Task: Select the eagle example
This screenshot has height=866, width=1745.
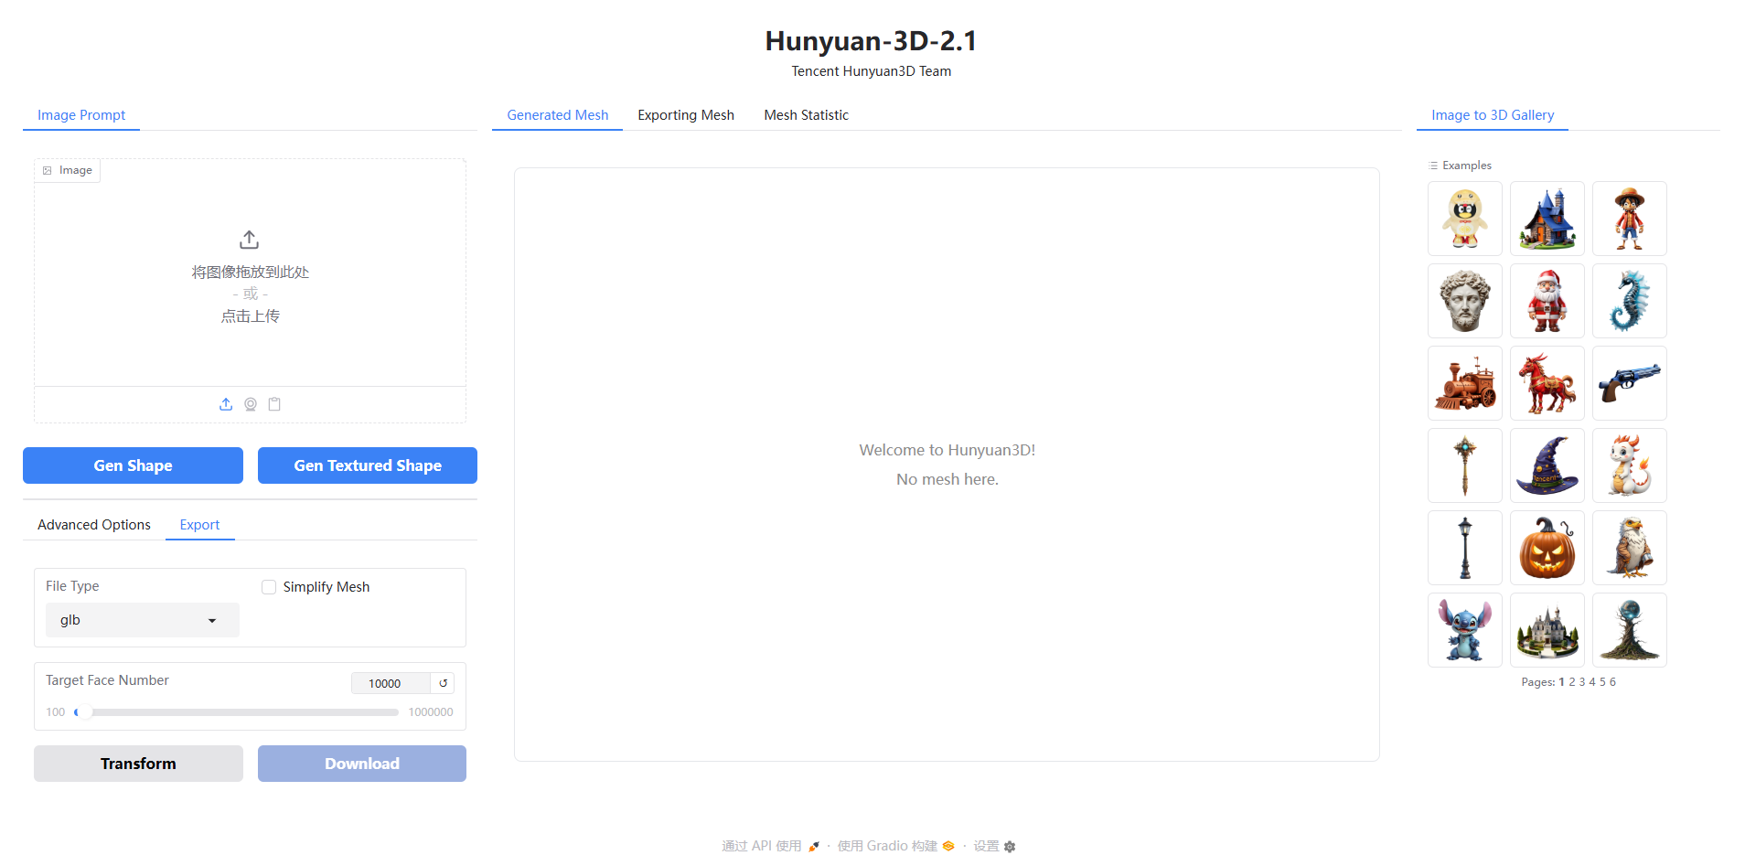Action: click(x=1630, y=548)
